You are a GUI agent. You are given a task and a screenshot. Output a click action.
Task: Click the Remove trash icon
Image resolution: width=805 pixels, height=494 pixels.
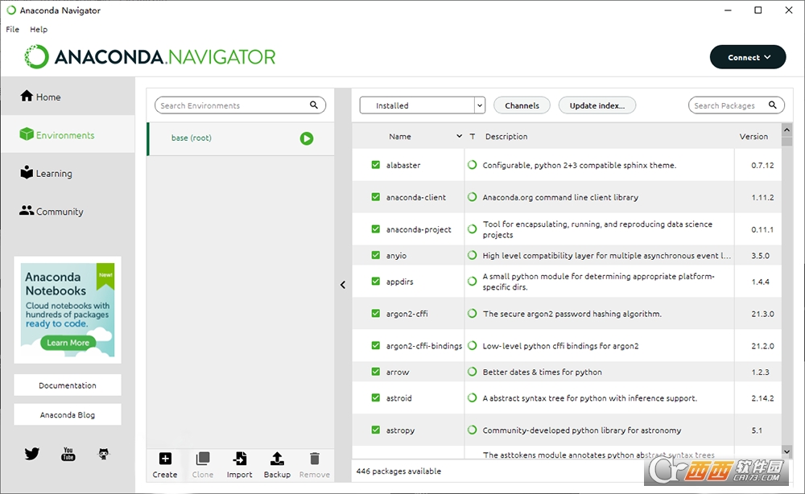click(x=315, y=458)
